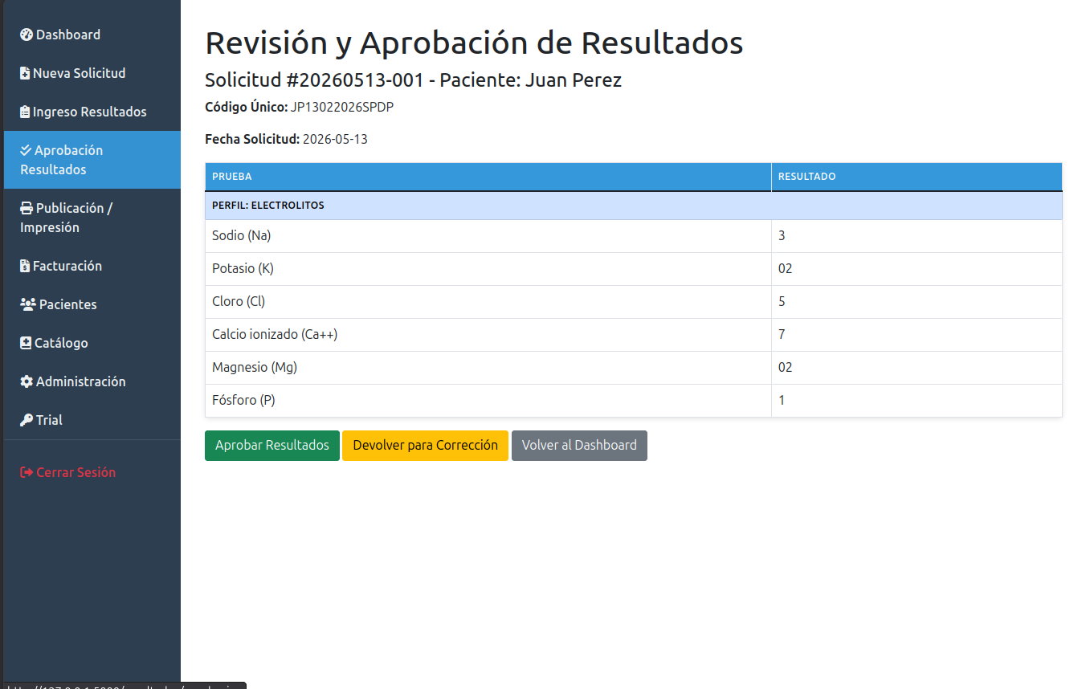1086x689 pixels.
Task: Click the Fósforo (P) test name
Action: [x=243, y=400]
